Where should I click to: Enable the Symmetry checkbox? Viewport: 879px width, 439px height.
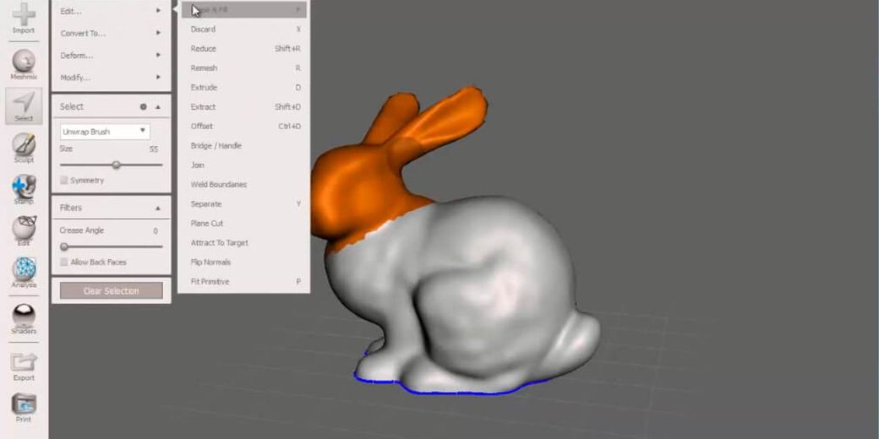coord(64,181)
